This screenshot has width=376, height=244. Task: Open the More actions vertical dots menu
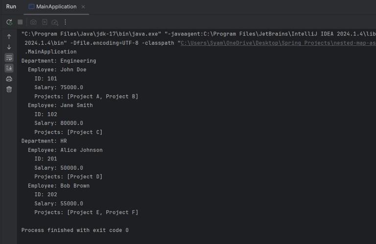pyautogui.click(x=65, y=22)
